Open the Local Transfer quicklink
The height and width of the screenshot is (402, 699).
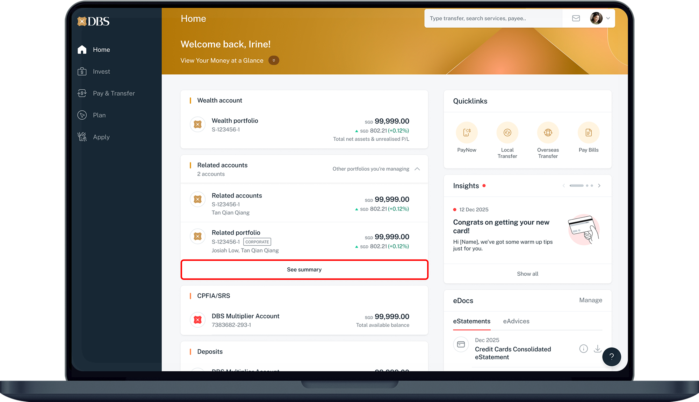point(507,133)
